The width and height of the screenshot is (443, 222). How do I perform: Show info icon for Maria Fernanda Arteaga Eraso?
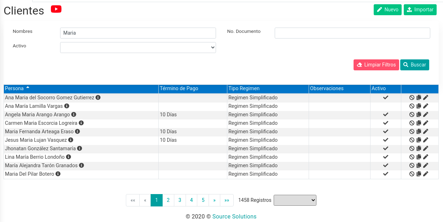(77, 132)
